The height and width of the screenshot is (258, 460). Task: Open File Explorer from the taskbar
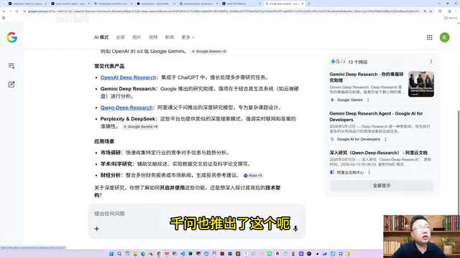tap(135, 254)
